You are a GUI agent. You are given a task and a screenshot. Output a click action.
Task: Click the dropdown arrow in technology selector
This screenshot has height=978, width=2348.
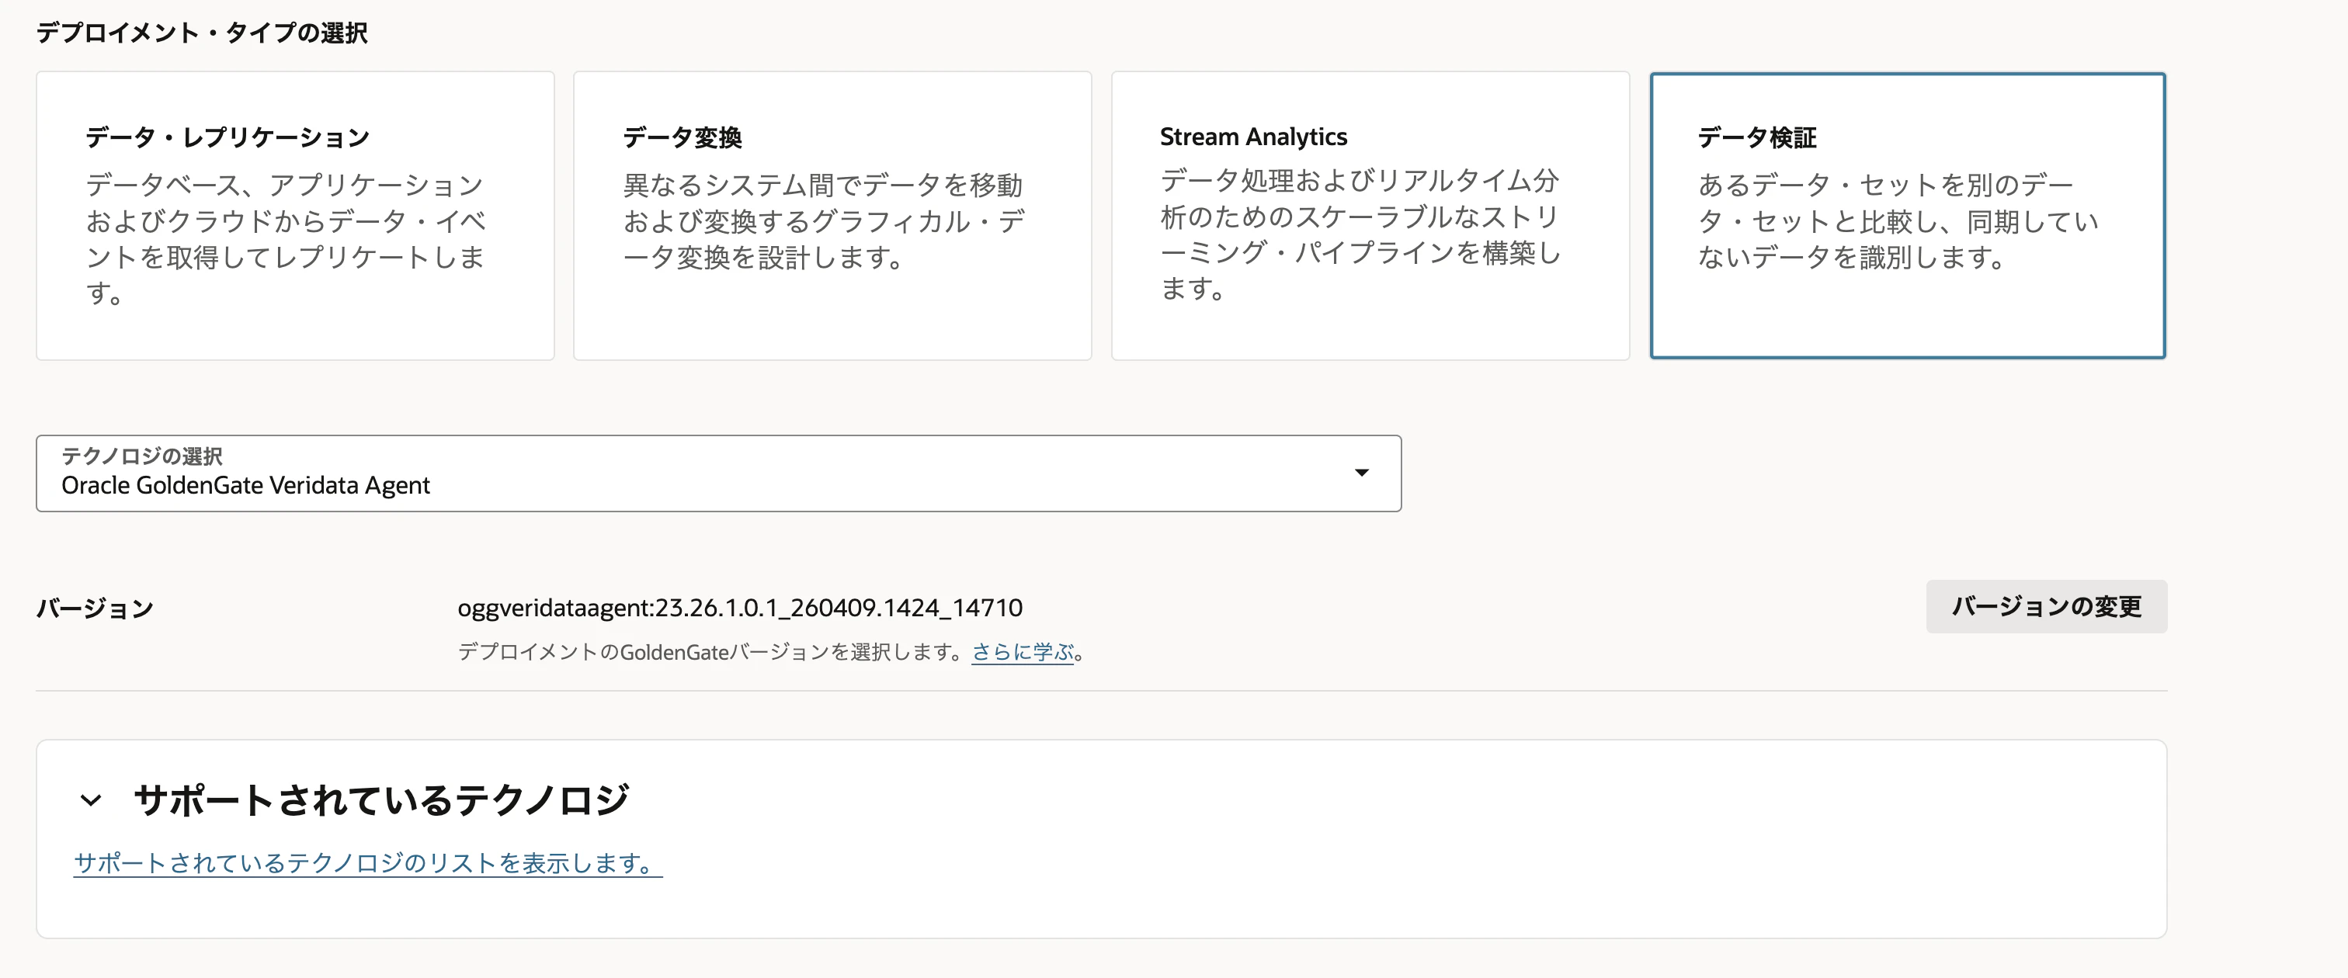pos(1361,472)
